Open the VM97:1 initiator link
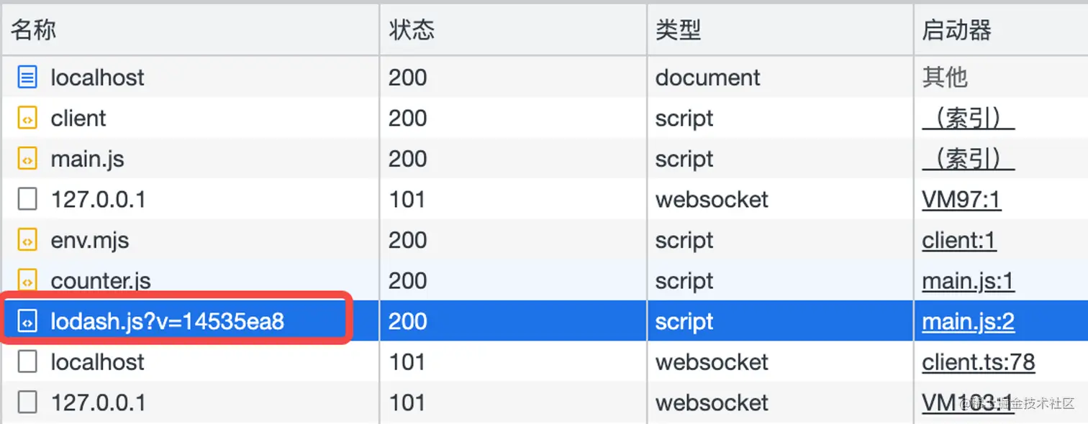 [961, 199]
